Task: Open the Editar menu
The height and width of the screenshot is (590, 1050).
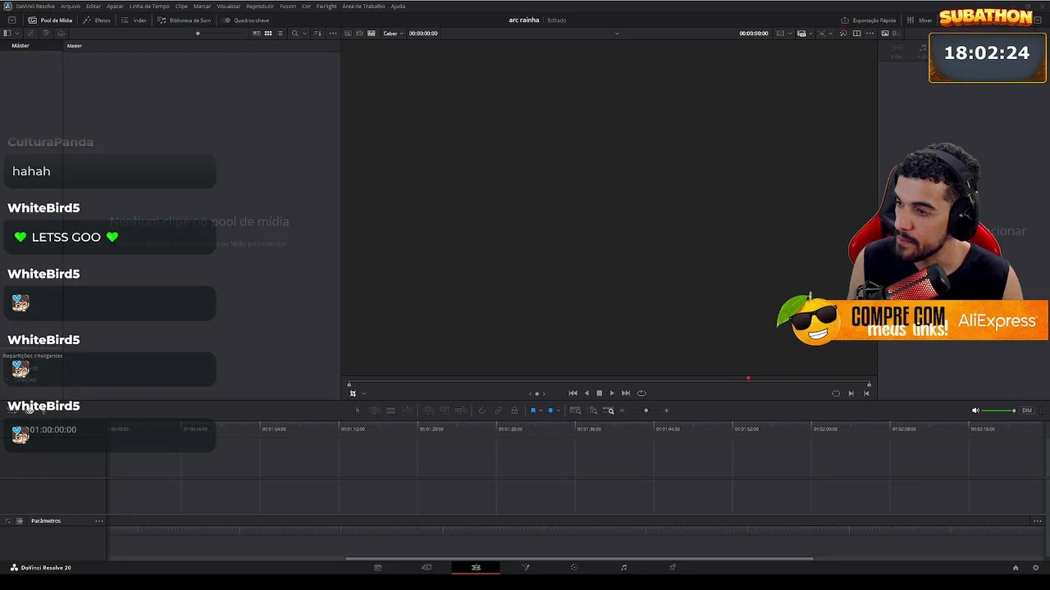Action: pos(94,6)
